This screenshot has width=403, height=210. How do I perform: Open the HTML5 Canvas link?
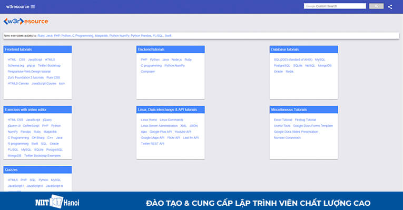pos(18,84)
